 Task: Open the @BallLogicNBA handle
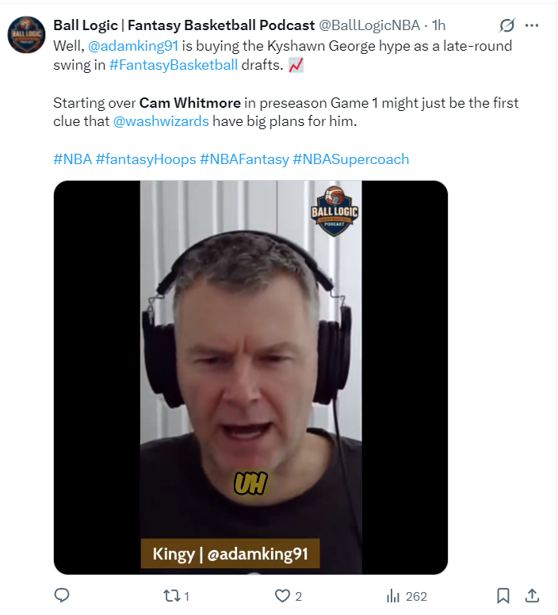pos(369,25)
